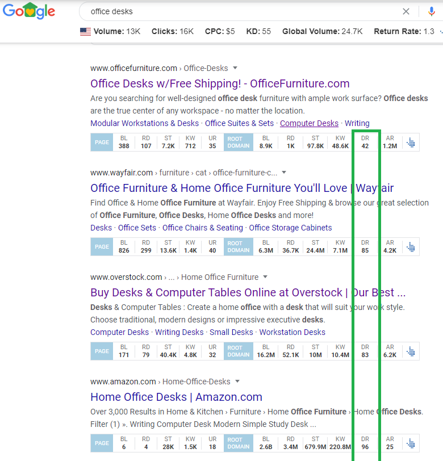Viewport: 443px width, 461px height.
Task: Click the Volume: 13K metric
Action: coord(117,31)
